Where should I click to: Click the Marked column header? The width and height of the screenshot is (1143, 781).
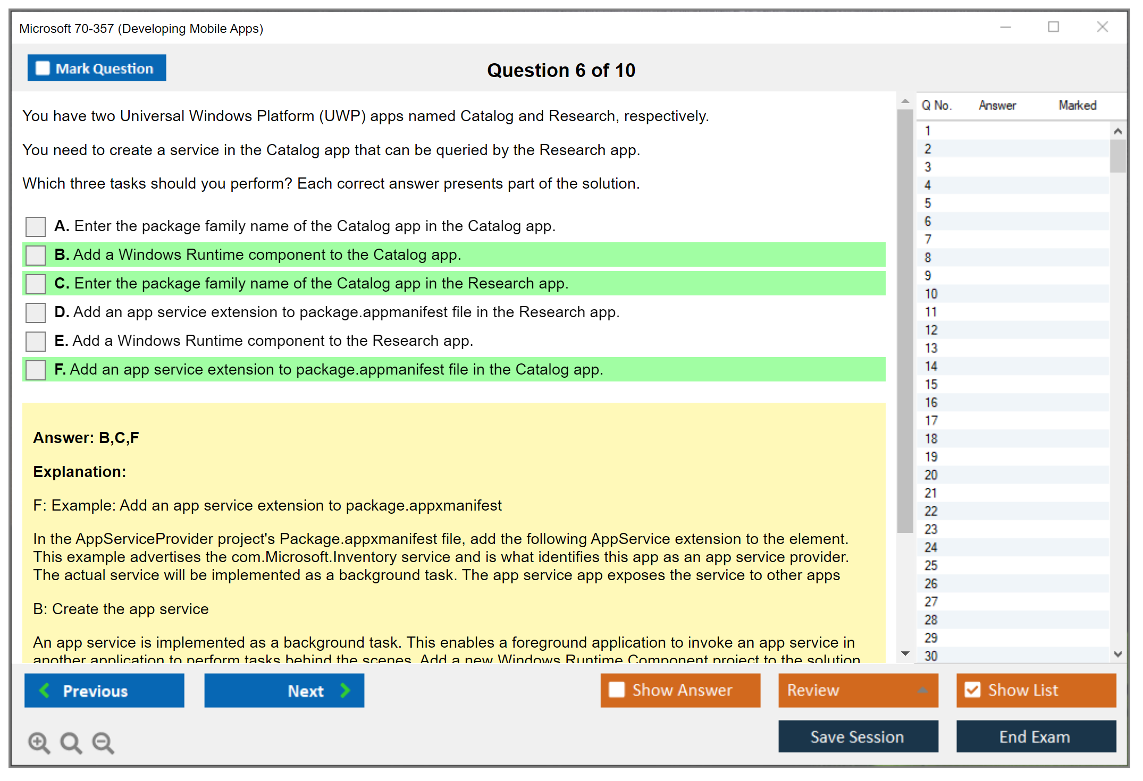[x=1077, y=106]
